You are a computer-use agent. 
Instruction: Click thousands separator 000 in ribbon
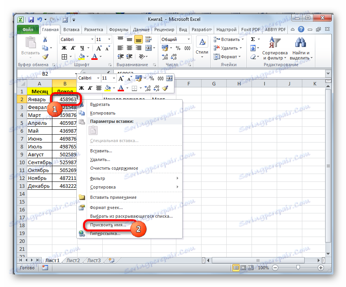pos(187,48)
